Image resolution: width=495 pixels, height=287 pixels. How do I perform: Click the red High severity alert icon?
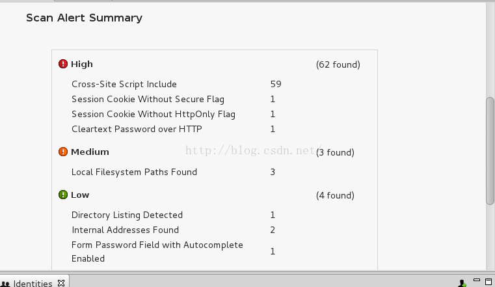pyautogui.click(x=63, y=64)
